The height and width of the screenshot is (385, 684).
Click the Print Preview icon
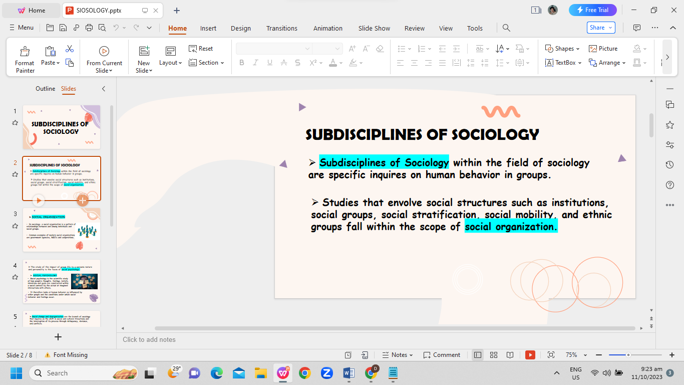[102, 28]
